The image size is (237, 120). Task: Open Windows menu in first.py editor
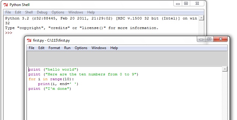click(x=99, y=48)
